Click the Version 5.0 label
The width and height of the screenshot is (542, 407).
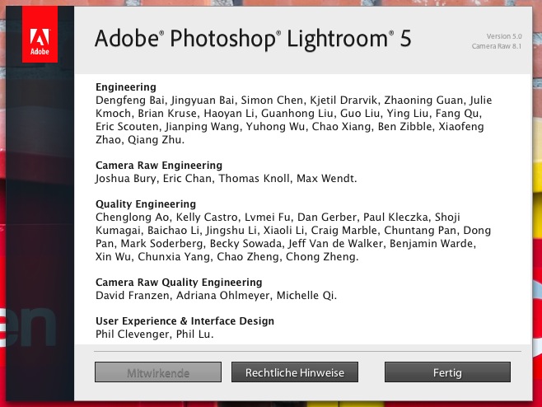504,35
